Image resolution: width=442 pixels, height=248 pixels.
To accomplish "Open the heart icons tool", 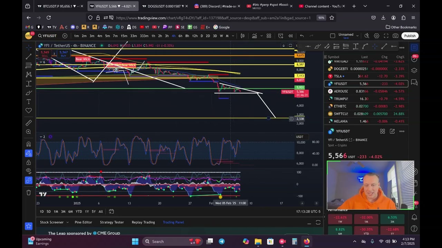I will 29,111.
